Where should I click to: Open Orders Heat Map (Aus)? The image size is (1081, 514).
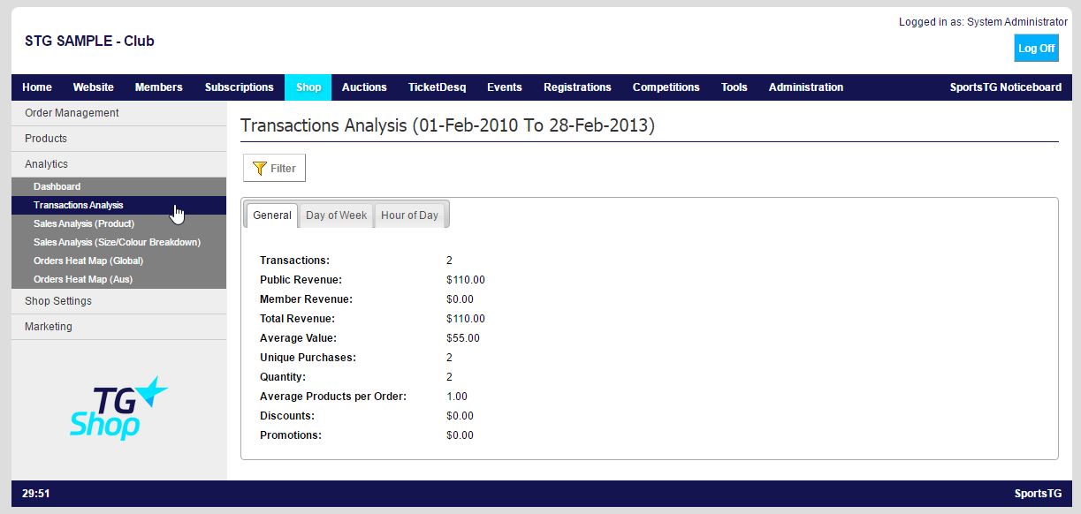[118, 279]
